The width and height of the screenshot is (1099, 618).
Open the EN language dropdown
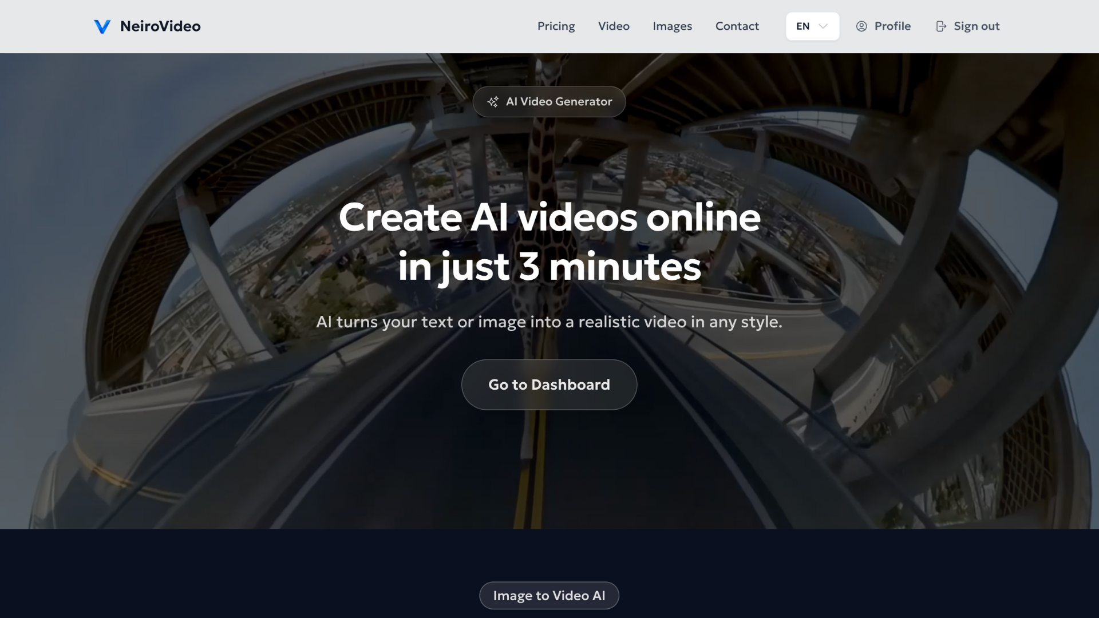812,26
